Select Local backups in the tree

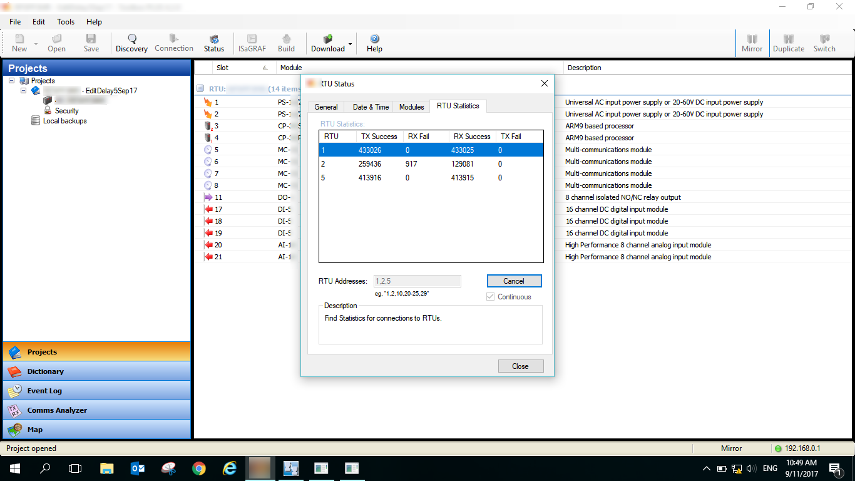64,121
